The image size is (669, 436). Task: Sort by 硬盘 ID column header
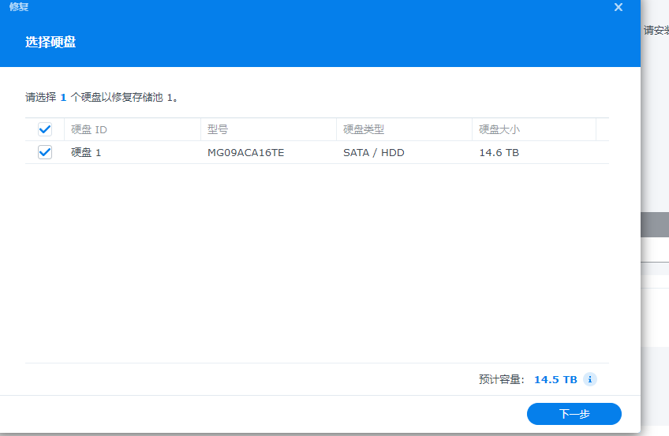[x=133, y=129]
